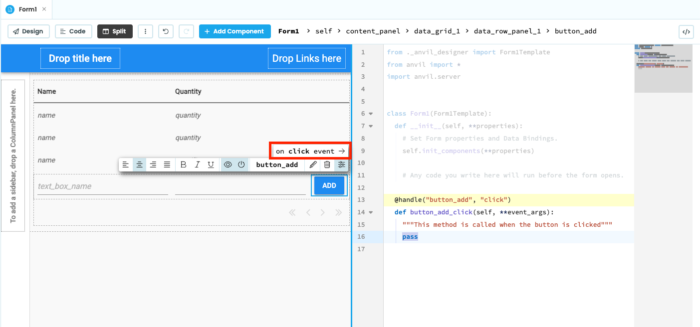Open more properties sliders icon
Screen dimensions: 700x327
coord(341,164)
